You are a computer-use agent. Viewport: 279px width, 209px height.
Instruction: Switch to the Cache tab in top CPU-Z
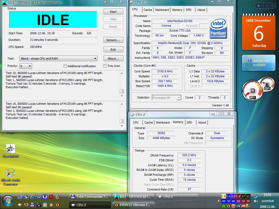(148, 10)
